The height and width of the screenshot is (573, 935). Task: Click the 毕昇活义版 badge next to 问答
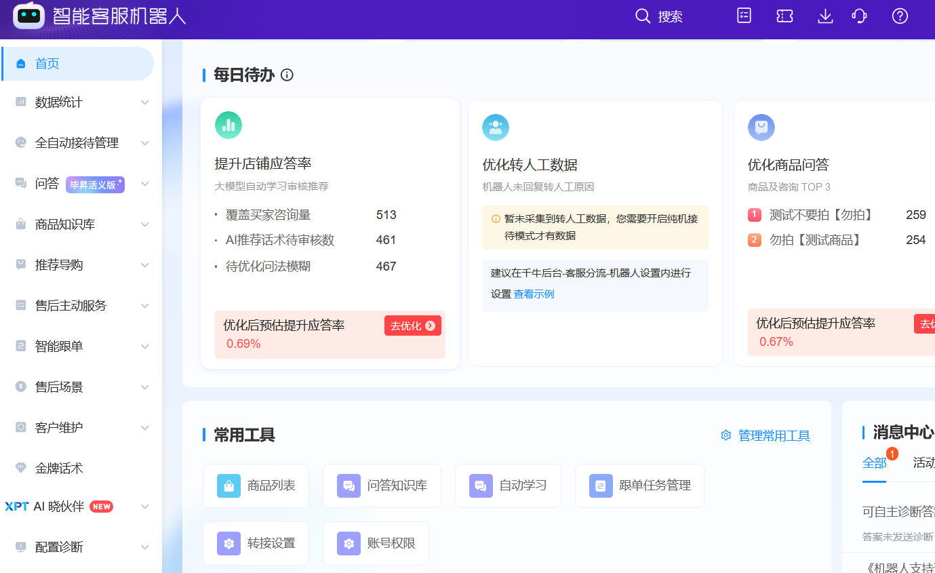(95, 184)
